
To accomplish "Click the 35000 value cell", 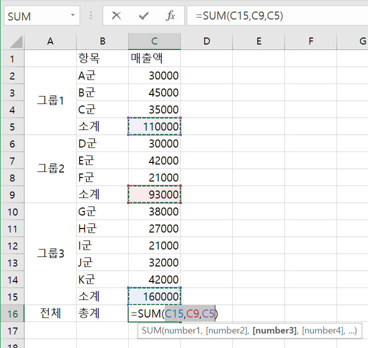I will (154, 109).
